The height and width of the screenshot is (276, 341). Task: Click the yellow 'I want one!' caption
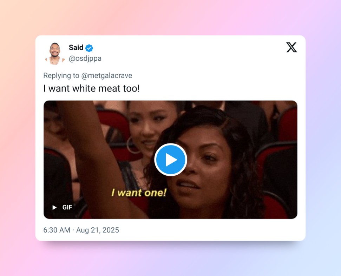pos(139,193)
